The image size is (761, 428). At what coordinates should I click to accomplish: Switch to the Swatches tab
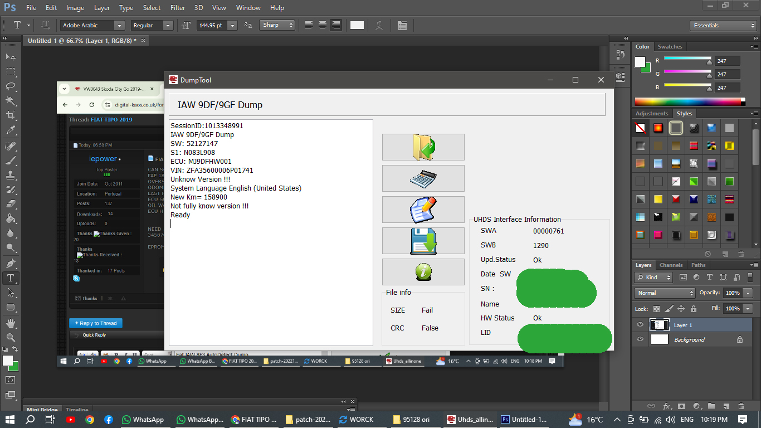coord(670,46)
